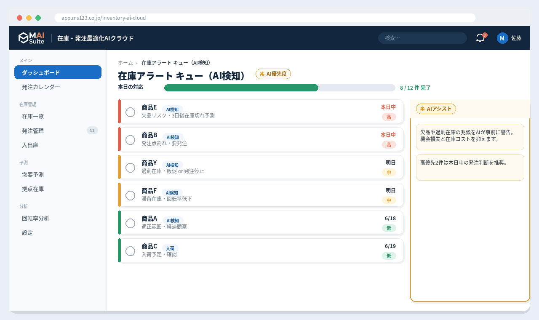
Task: Click the 中 priority tag on 商品Y
Action: click(389, 172)
